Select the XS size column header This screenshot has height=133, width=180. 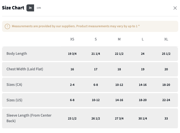point(72,39)
